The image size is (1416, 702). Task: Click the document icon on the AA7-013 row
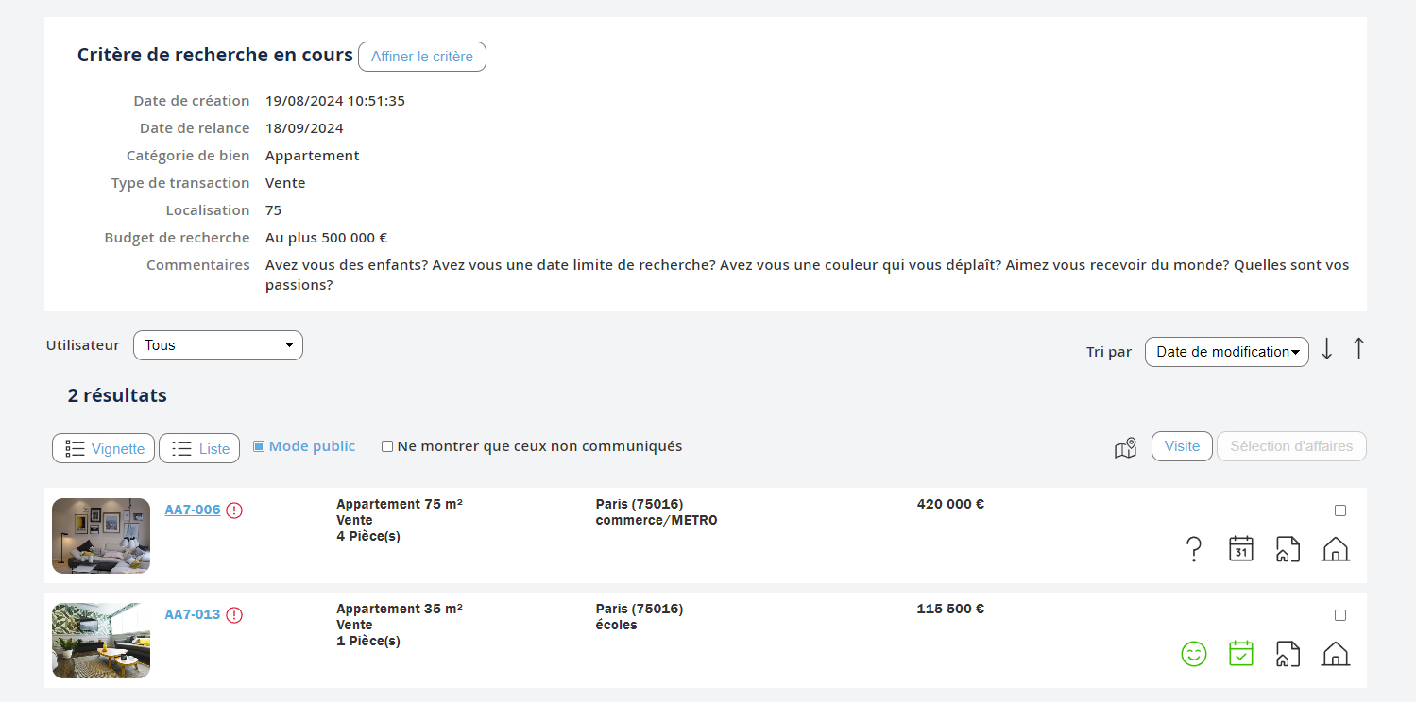click(1288, 654)
